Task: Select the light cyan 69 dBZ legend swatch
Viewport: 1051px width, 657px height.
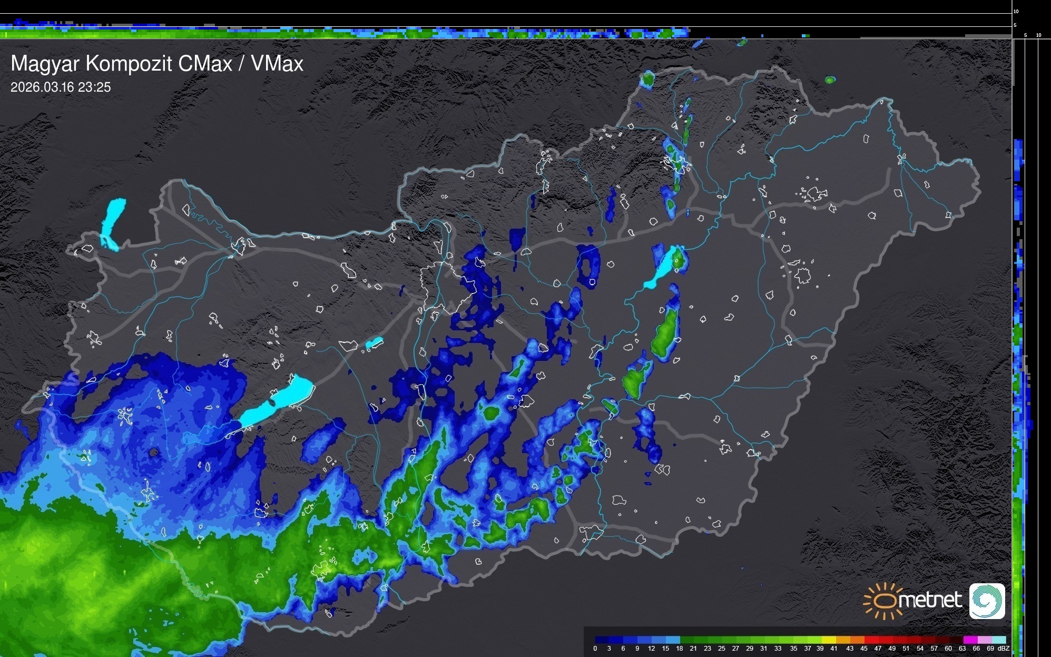Action: [999, 640]
